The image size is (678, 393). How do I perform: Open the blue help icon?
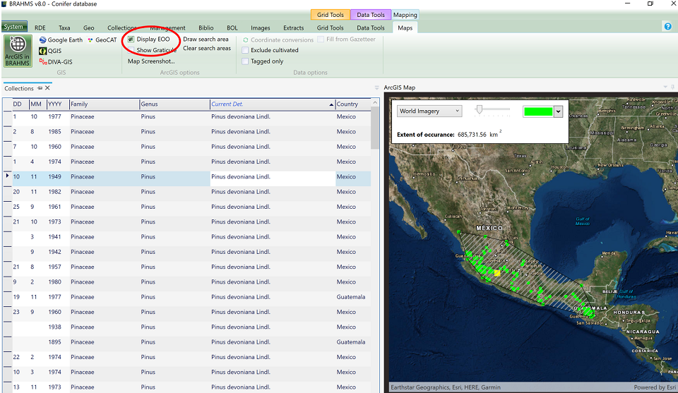click(x=667, y=26)
